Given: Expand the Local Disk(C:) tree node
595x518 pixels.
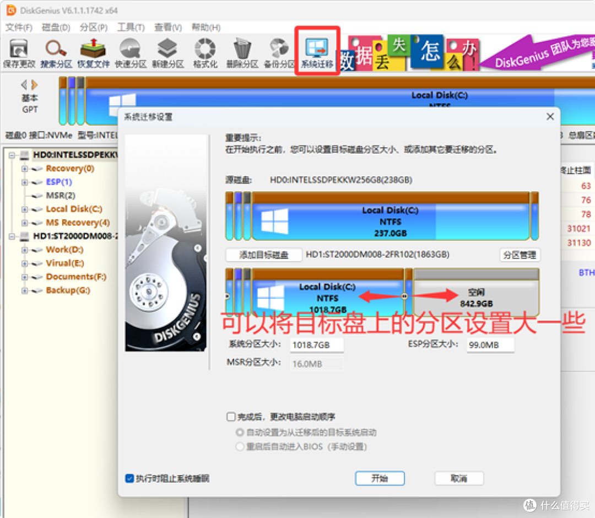Looking at the screenshot, I should [x=25, y=209].
